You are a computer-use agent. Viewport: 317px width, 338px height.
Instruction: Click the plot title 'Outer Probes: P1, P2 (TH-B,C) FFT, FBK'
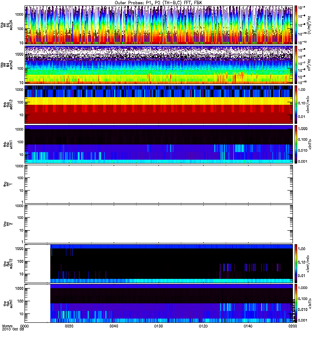pyautogui.click(x=158, y=3)
